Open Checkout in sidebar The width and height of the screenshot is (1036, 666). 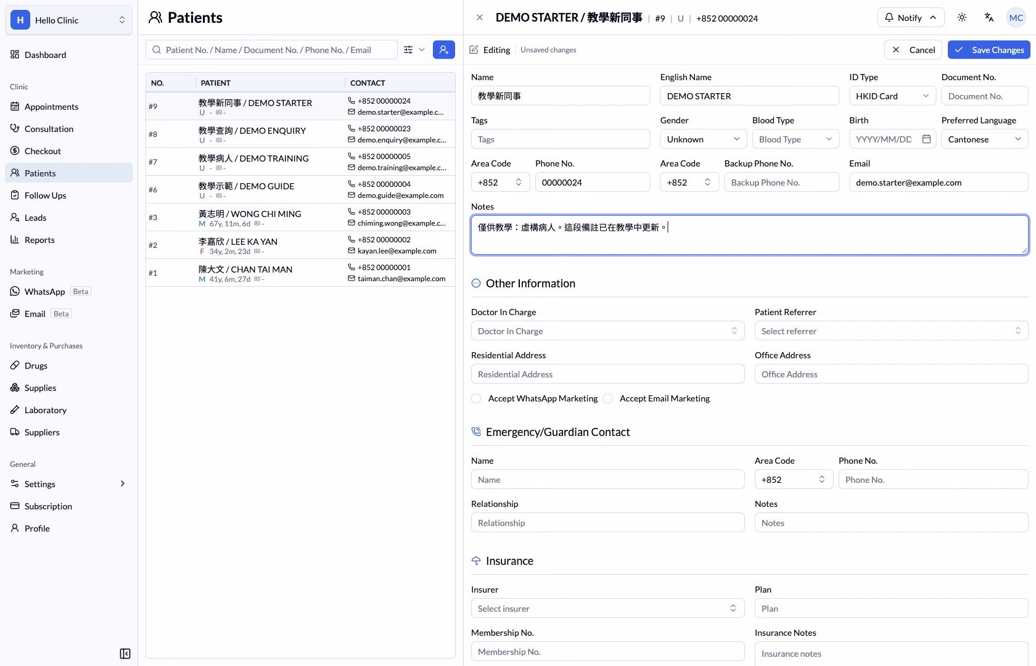click(69, 151)
